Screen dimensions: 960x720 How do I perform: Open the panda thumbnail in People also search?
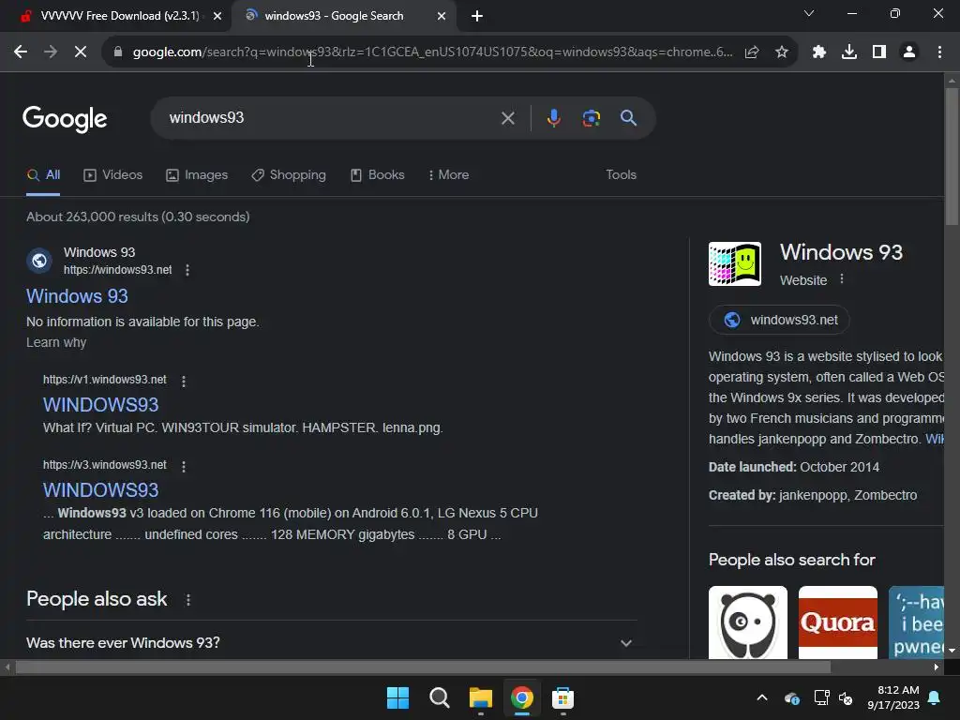point(747,622)
